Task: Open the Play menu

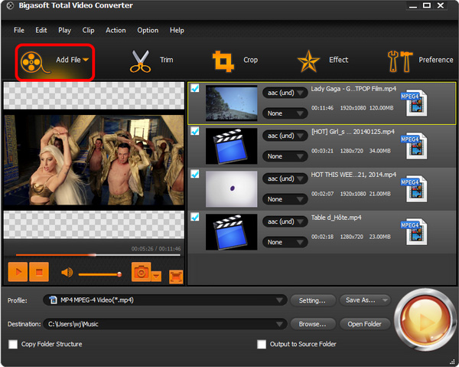Action: coord(64,30)
